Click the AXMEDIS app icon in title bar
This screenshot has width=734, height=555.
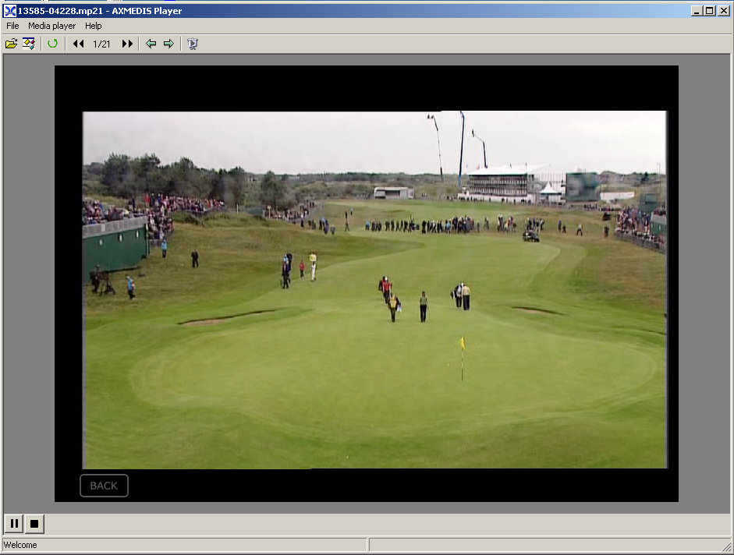[x=9, y=11]
